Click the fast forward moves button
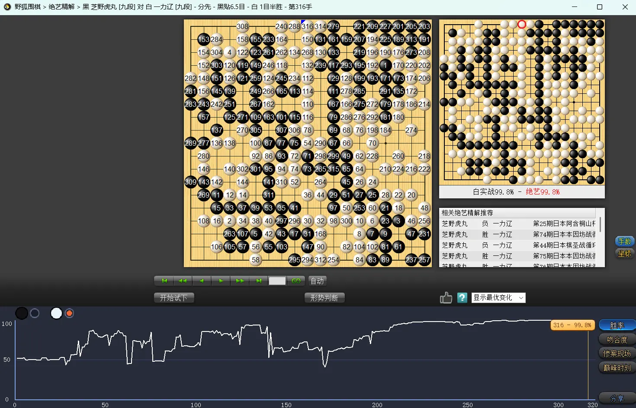 click(240, 281)
